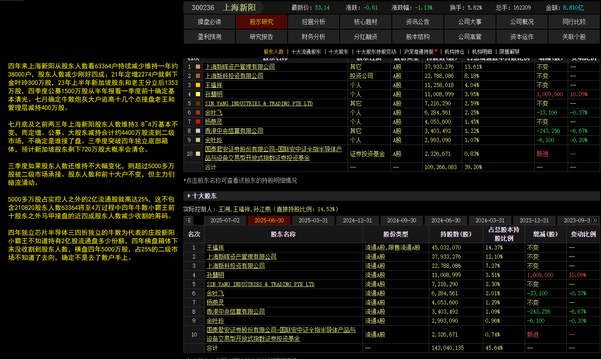
Task: Open 资本运作 page
Action: 522,37
